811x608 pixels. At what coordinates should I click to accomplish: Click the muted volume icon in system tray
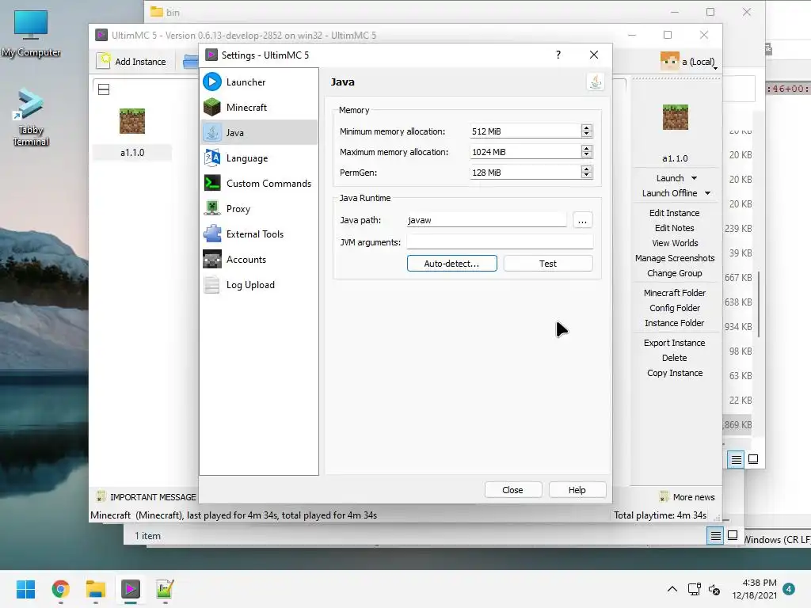tap(714, 589)
